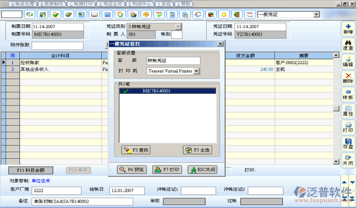Open the Z 帮助 menu
This screenshot has height=208, width=357.
[x=184, y=4]
